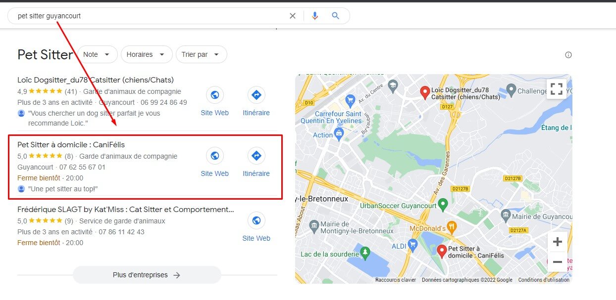The height and width of the screenshot is (300, 616).
Task: Click the info icon beside the filters
Action: tap(568, 55)
